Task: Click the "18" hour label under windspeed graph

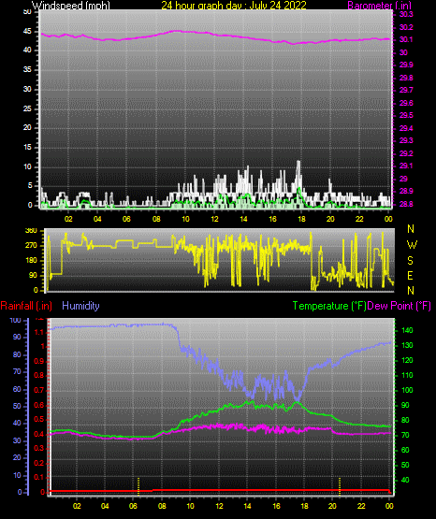Action: 301,219
